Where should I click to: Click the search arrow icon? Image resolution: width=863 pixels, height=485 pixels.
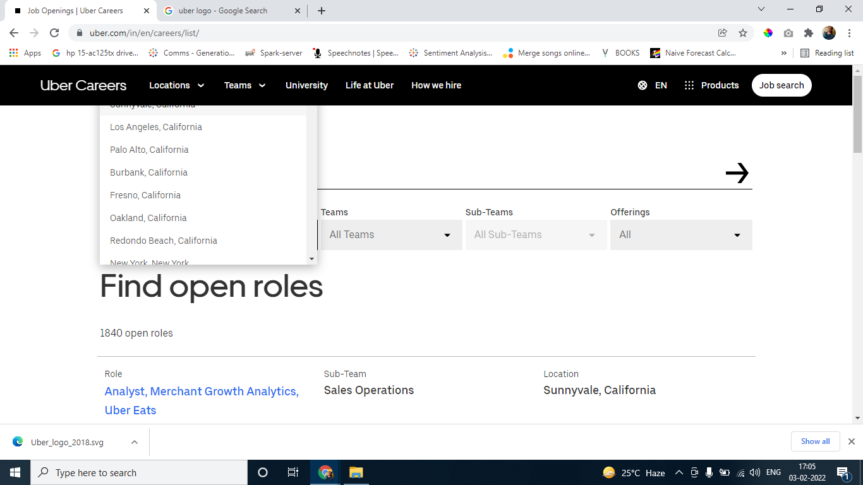click(x=737, y=172)
